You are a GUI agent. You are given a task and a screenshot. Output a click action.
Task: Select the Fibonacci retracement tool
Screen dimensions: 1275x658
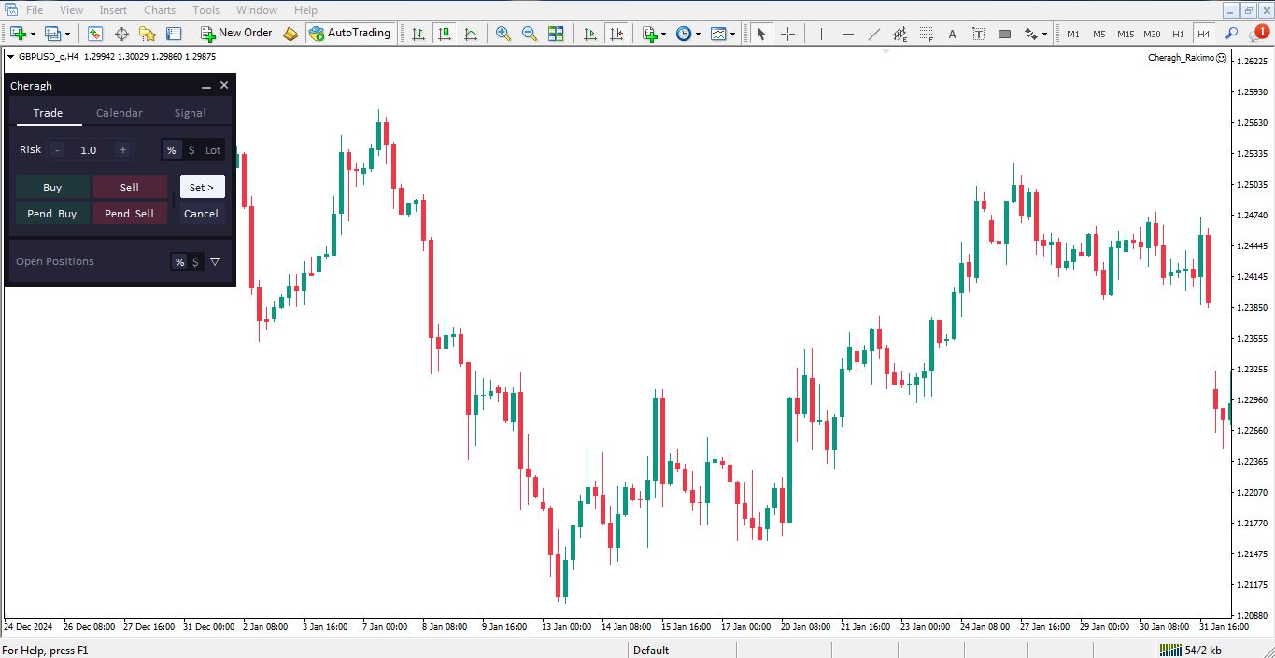[926, 34]
